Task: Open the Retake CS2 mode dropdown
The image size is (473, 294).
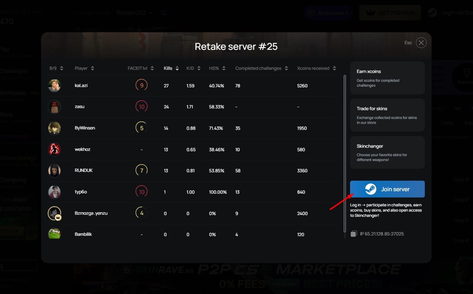Action: point(134,13)
